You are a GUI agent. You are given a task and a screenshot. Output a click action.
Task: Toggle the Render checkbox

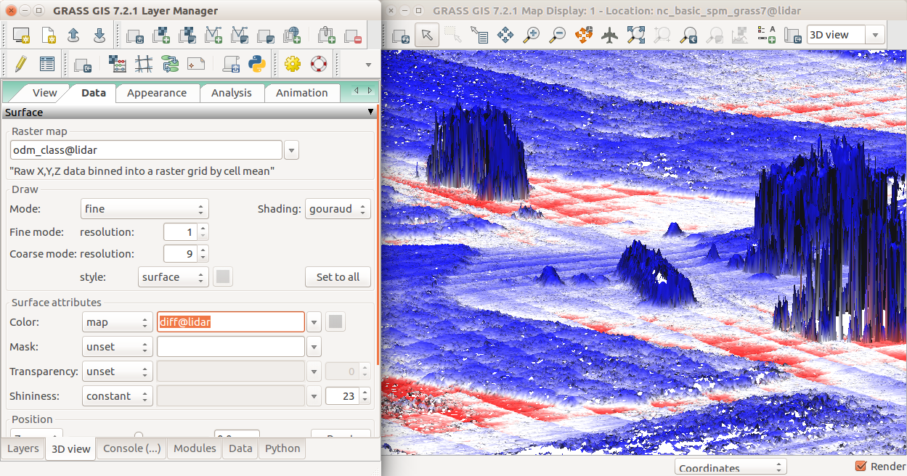(861, 467)
